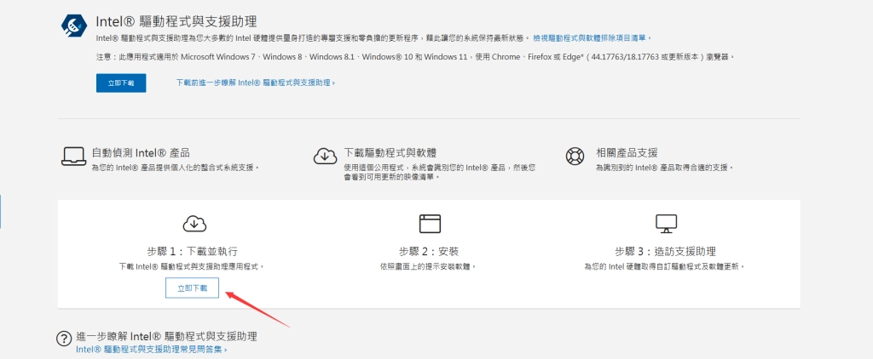
Task: Click text 為您的 Intel 硬體取得自訂驅動程式及軟體更新
Action: pyautogui.click(x=664, y=267)
